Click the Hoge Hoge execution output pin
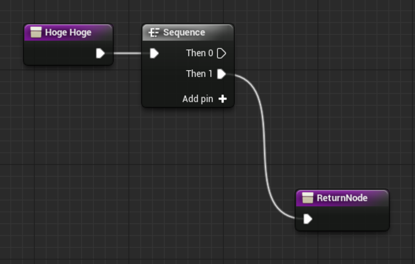The height and width of the screenshot is (264, 415). pos(100,53)
